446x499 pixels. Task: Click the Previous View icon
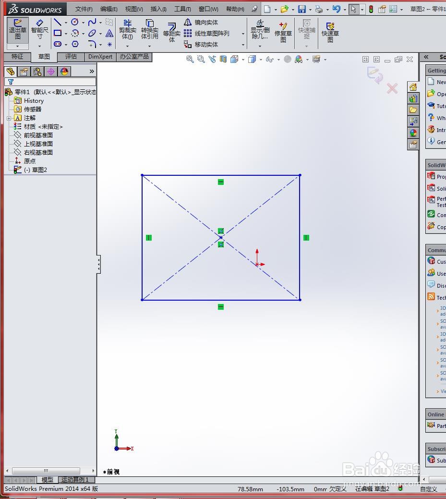click(212, 59)
